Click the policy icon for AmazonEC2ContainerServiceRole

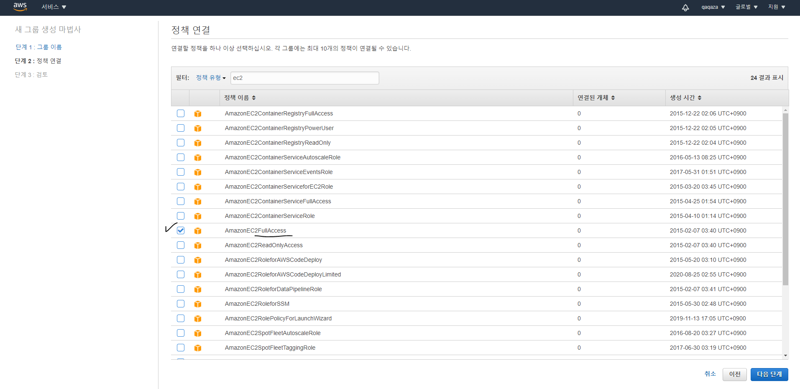pyautogui.click(x=198, y=216)
